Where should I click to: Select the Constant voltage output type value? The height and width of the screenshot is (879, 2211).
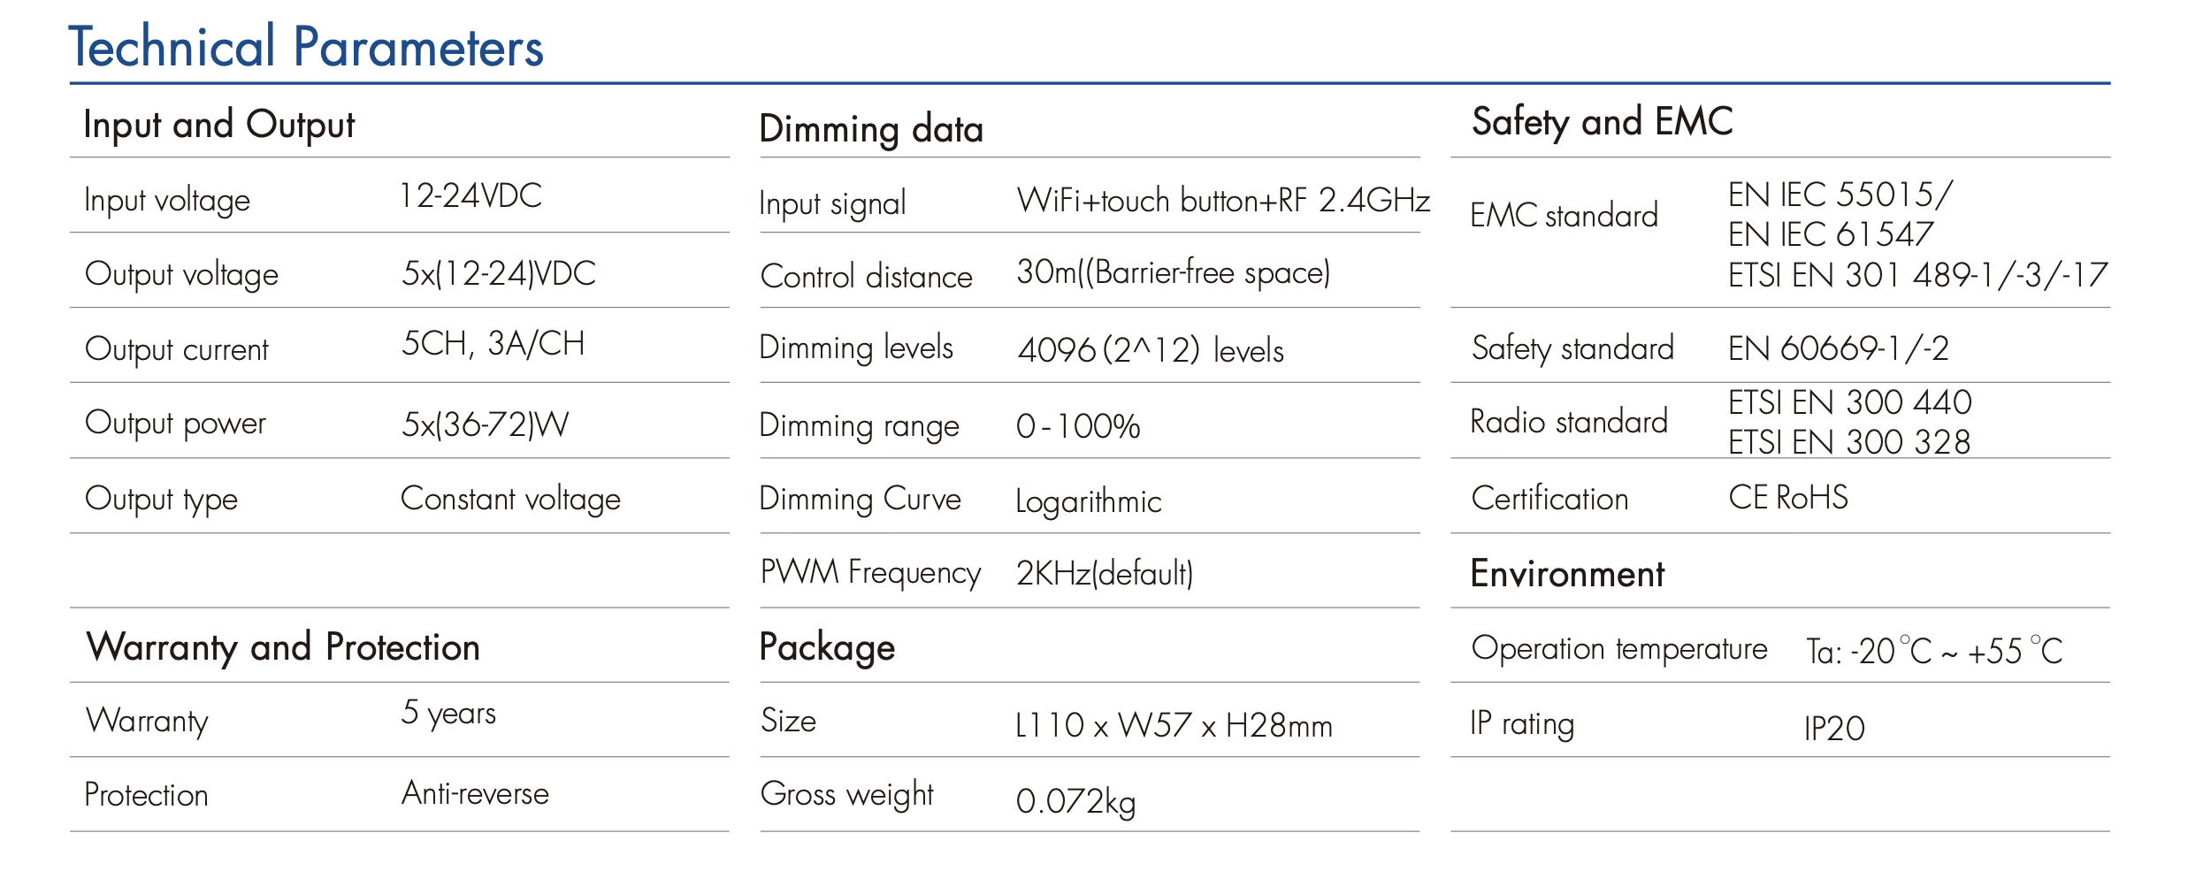click(x=510, y=500)
